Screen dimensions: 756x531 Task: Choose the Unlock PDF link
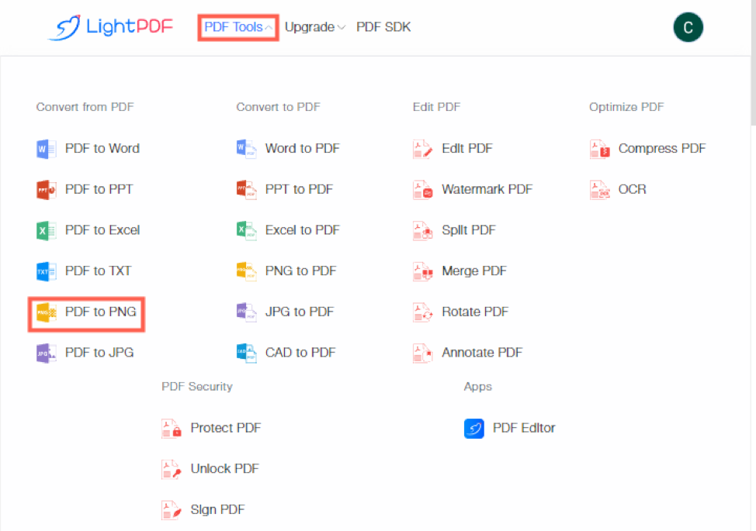pyautogui.click(x=224, y=470)
